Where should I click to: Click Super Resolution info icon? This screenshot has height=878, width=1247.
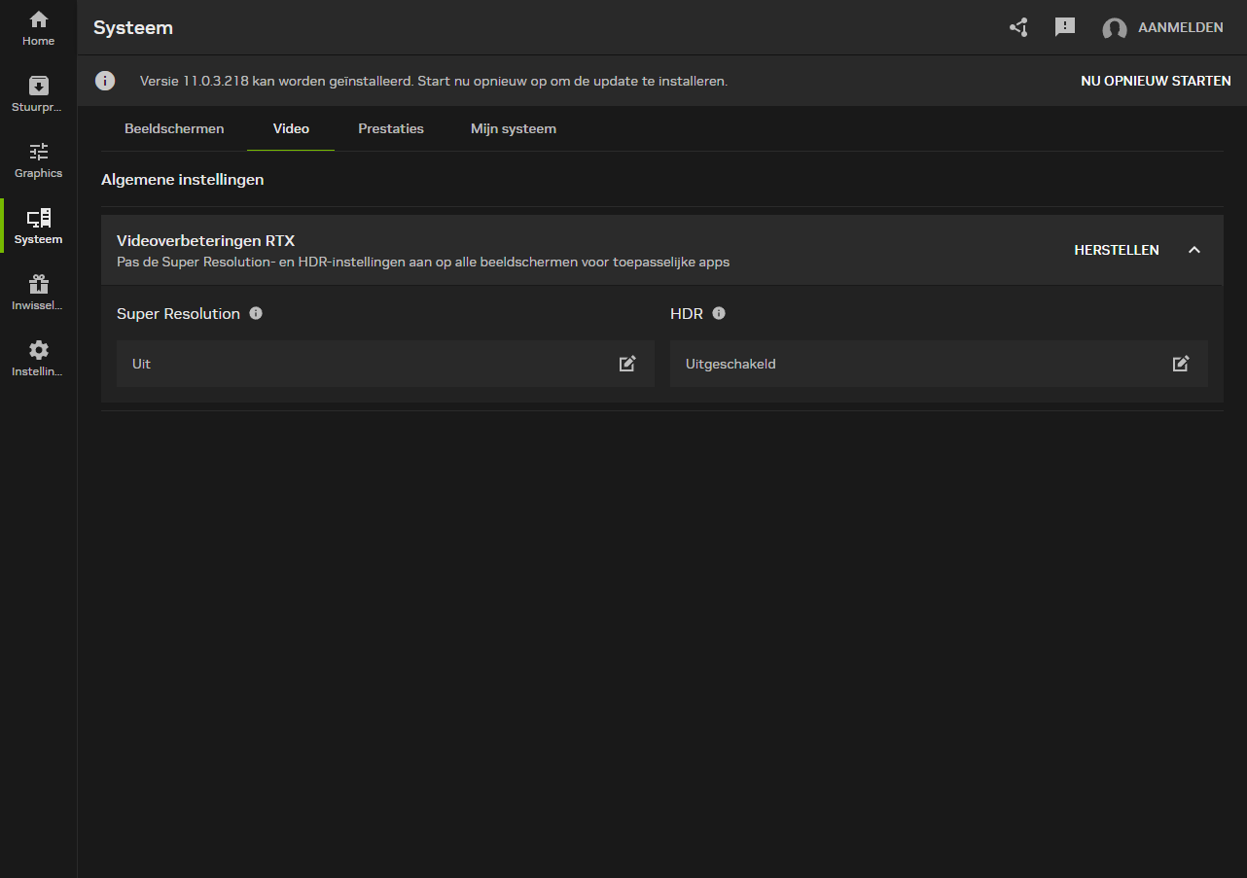(256, 313)
